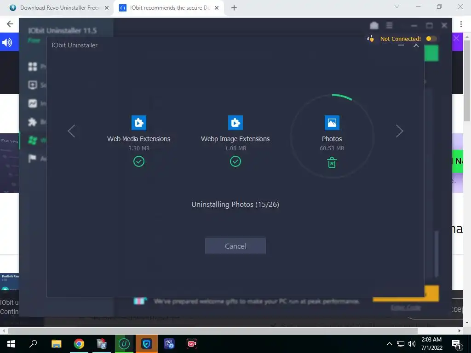471x353 pixels.
Task: Click the Web Media Extensions app icon
Action: click(139, 122)
